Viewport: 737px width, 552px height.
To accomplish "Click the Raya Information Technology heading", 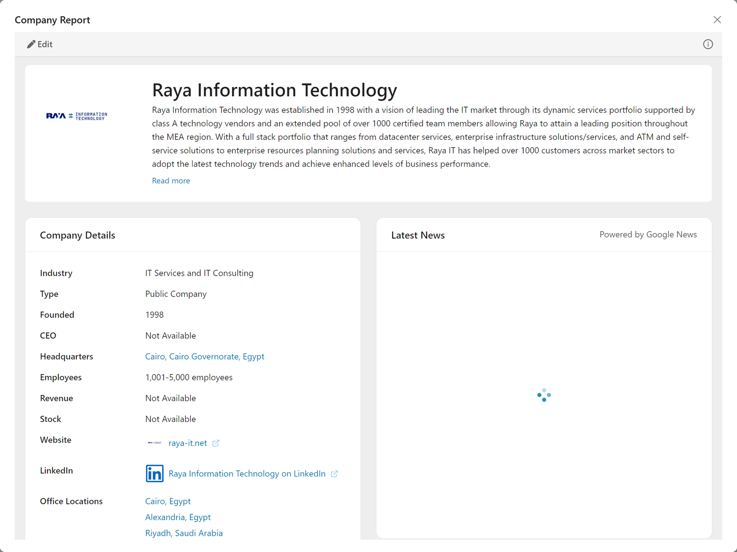I will coord(275,90).
